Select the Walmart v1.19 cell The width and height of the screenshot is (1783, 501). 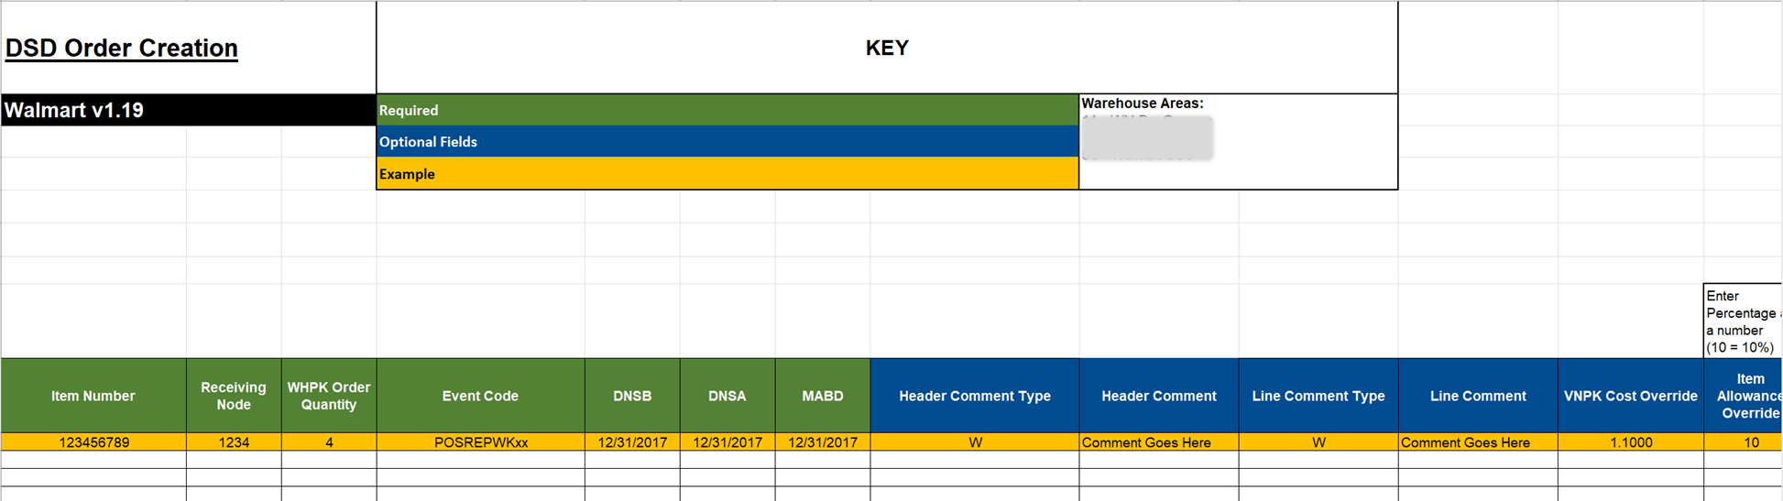point(187,110)
